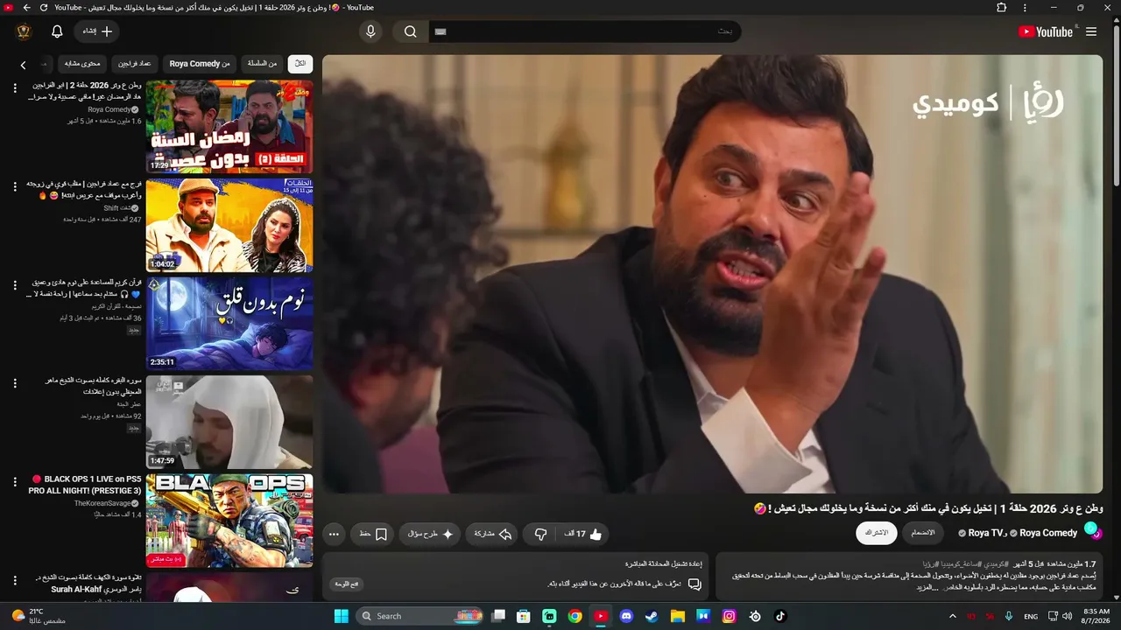Click the فتح اللوحة open panel button

click(x=347, y=584)
